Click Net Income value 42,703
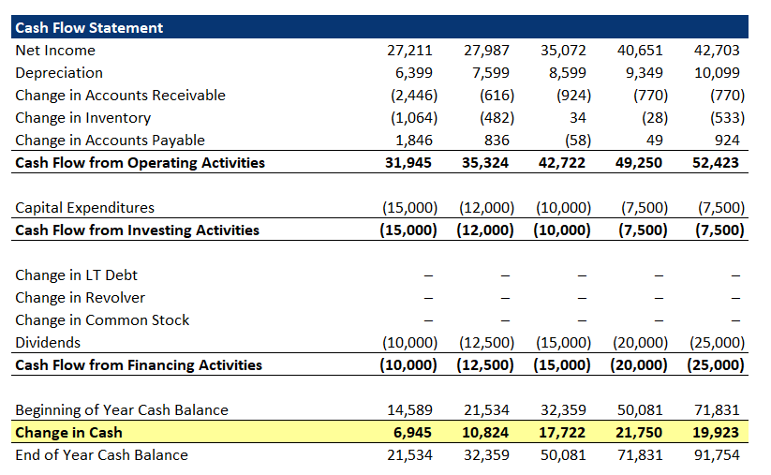This screenshot has width=771, height=475. click(717, 51)
